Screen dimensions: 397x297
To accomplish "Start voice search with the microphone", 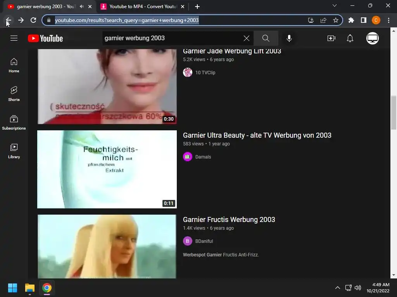I will 289,38.
